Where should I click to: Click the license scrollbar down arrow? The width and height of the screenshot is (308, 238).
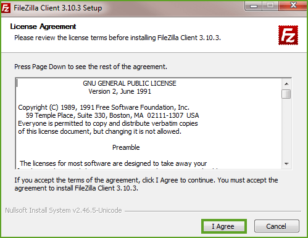point(286,164)
